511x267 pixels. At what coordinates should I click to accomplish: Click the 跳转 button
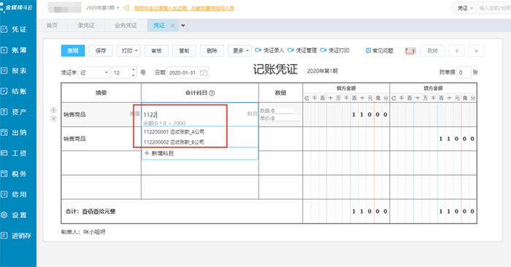point(432,51)
